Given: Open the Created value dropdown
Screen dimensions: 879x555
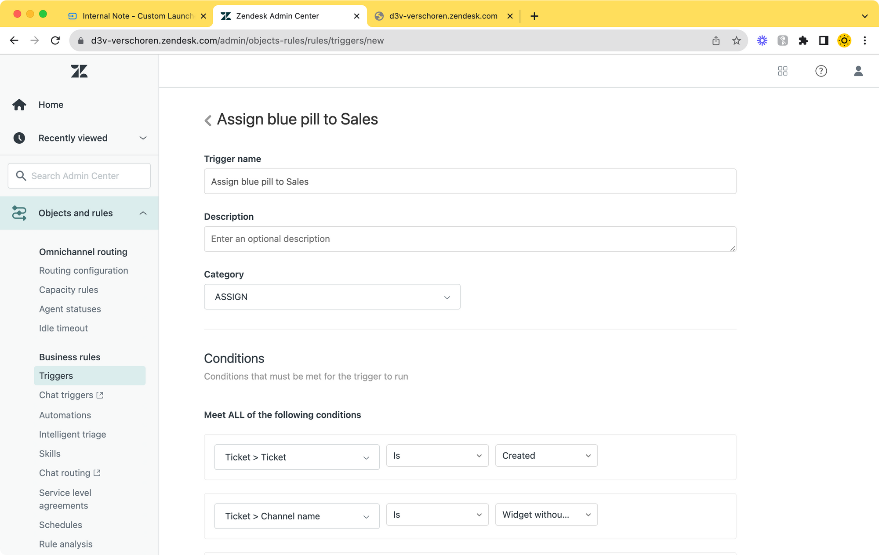Looking at the screenshot, I should pyautogui.click(x=546, y=456).
